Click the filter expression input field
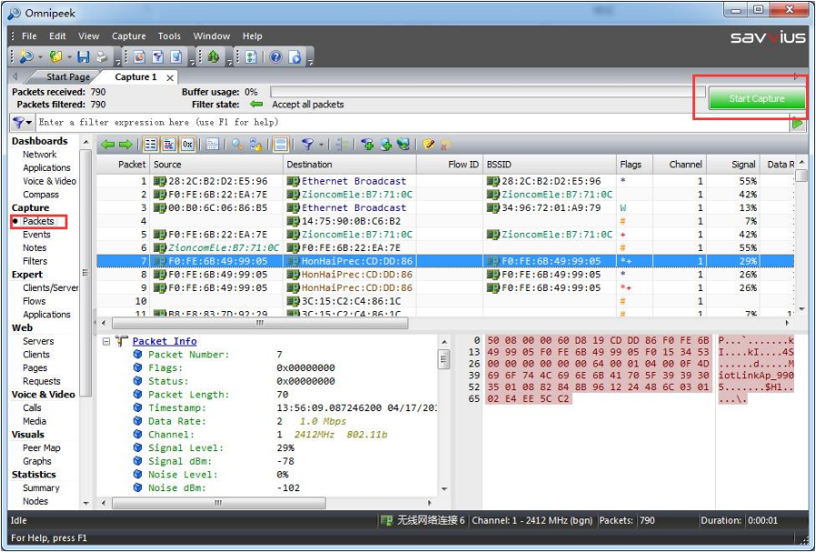 (414, 123)
